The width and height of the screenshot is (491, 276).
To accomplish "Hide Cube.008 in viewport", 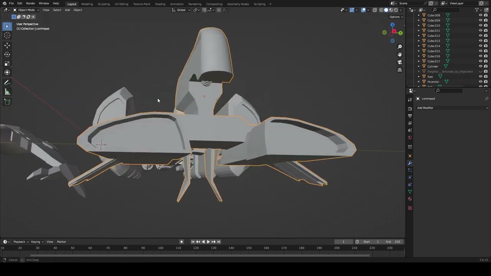I will tap(480, 15).
